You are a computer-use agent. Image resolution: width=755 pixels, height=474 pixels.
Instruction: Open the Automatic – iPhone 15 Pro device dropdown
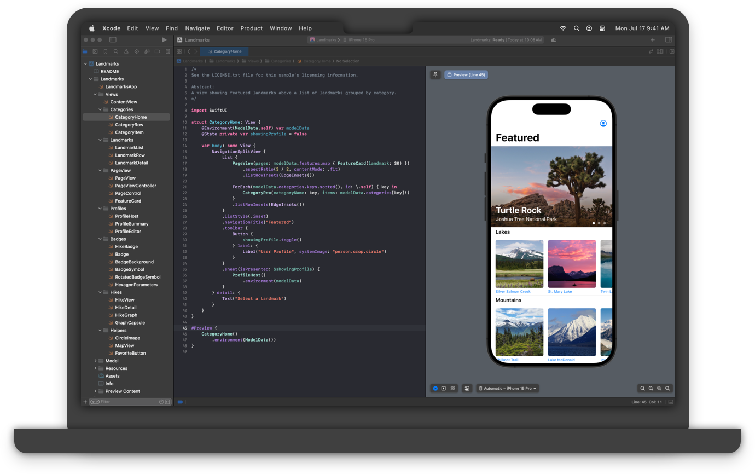point(508,388)
